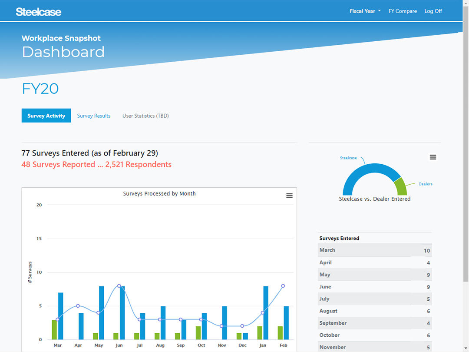Click the blue bar for May

click(101, 313)
